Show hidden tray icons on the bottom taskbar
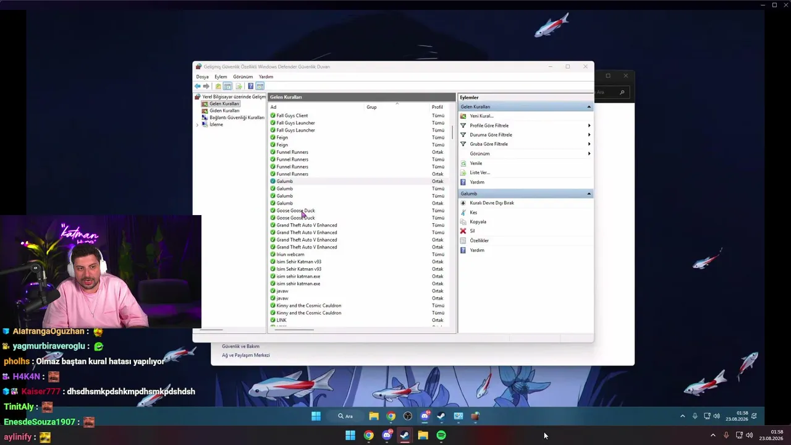This screenshot has width=791, height=445. click(x=713, y=436)
